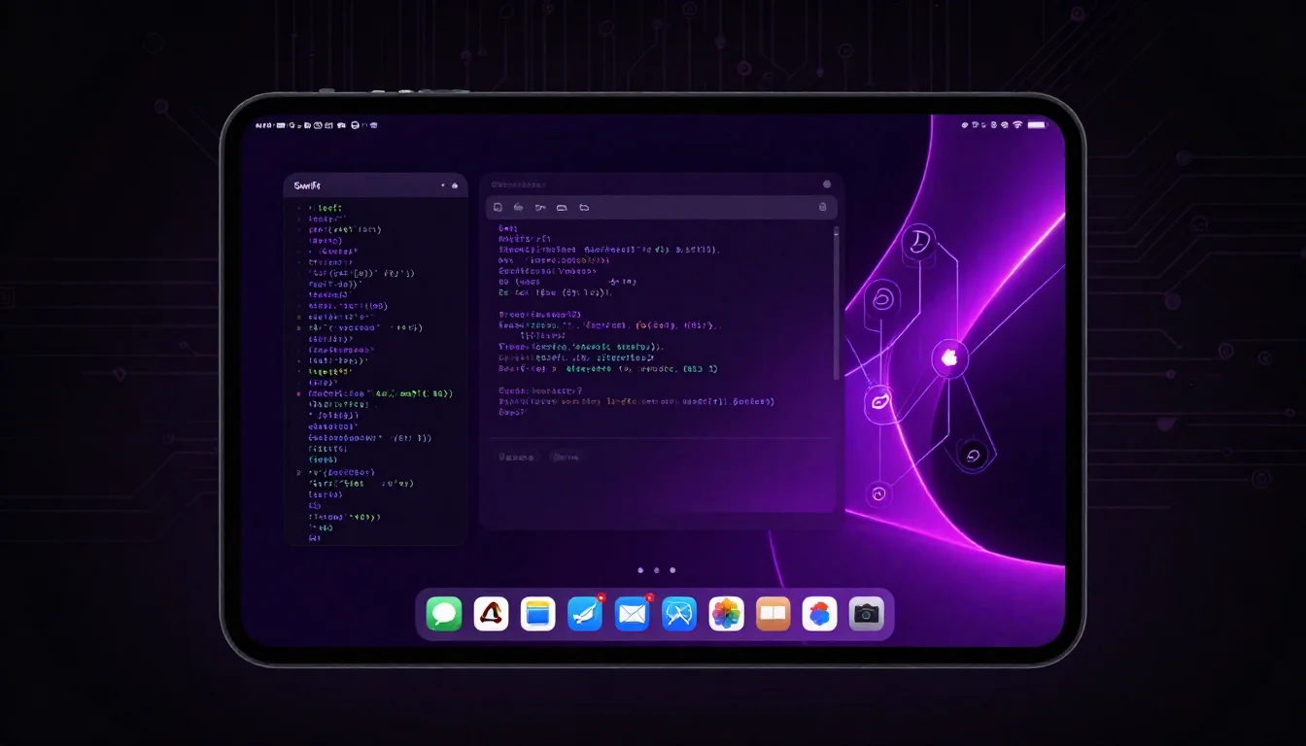
Task: Click the vertical scrollbar in the code editor
Action: click(836, 303)
